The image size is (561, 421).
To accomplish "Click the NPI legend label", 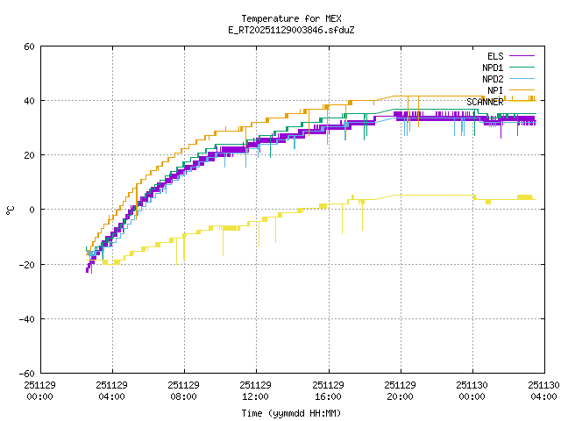I will [x=495, y=90].
